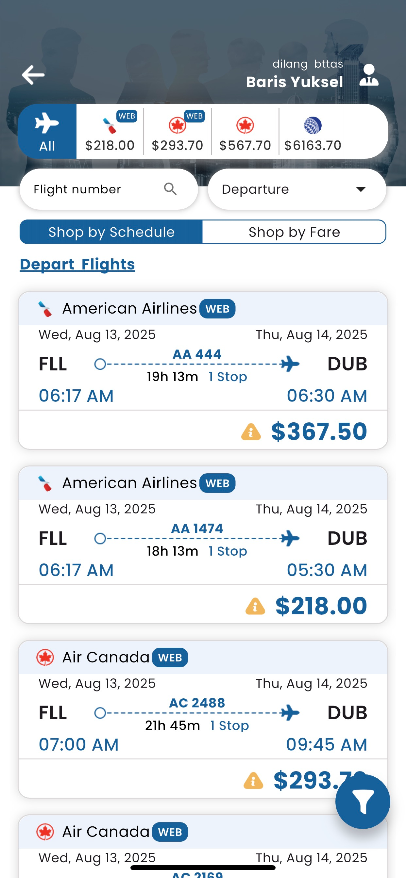This screenshot has height=878, width=406.
Task: Open the floating filter funnel button
Action: click(362, 802)
